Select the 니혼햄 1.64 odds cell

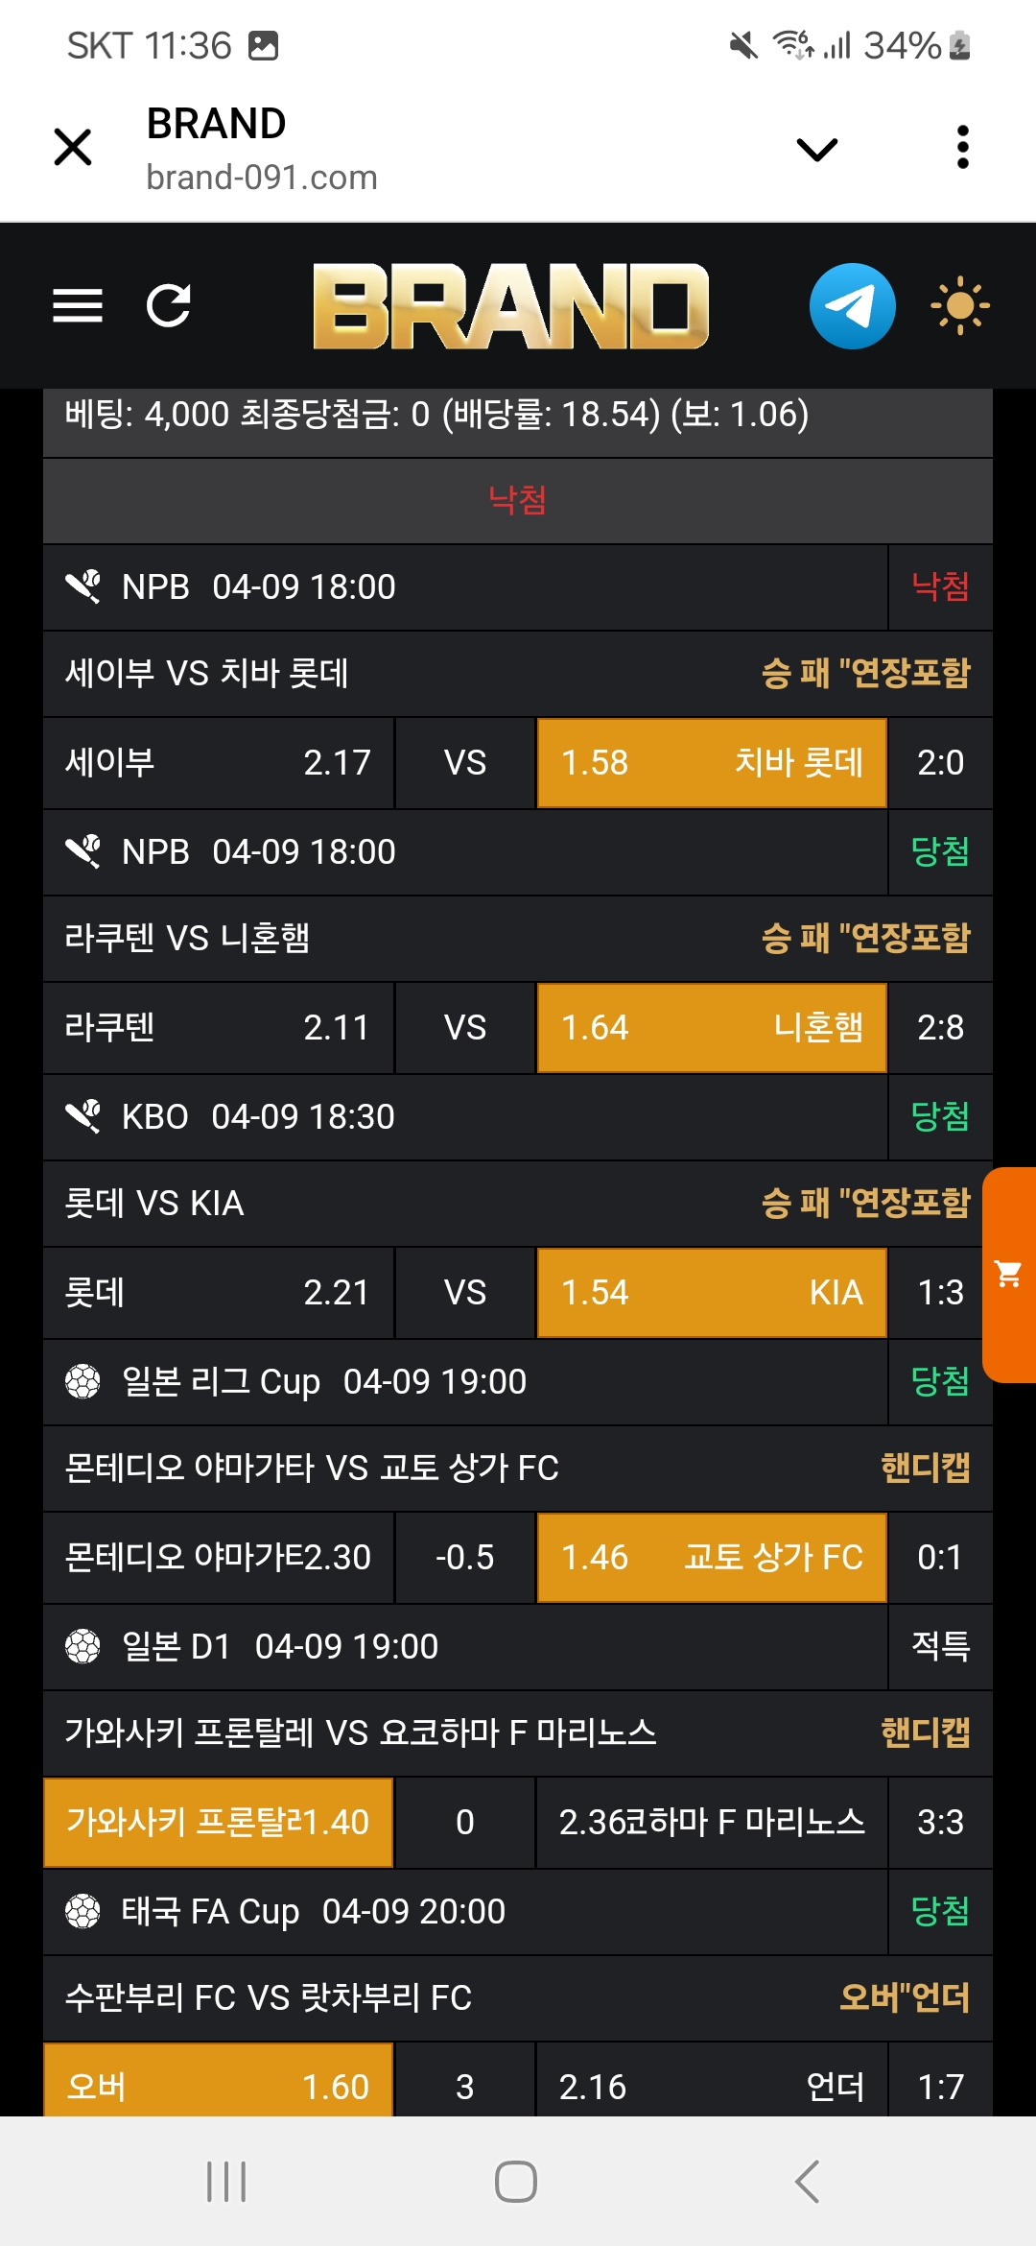pyautogui.click(x=711, y=1028)
